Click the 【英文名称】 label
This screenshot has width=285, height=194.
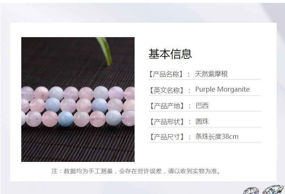point(166,90)
